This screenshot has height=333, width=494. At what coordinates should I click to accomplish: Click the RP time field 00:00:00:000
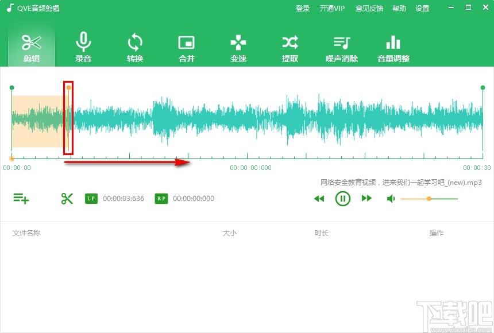[x=194, y=199]
